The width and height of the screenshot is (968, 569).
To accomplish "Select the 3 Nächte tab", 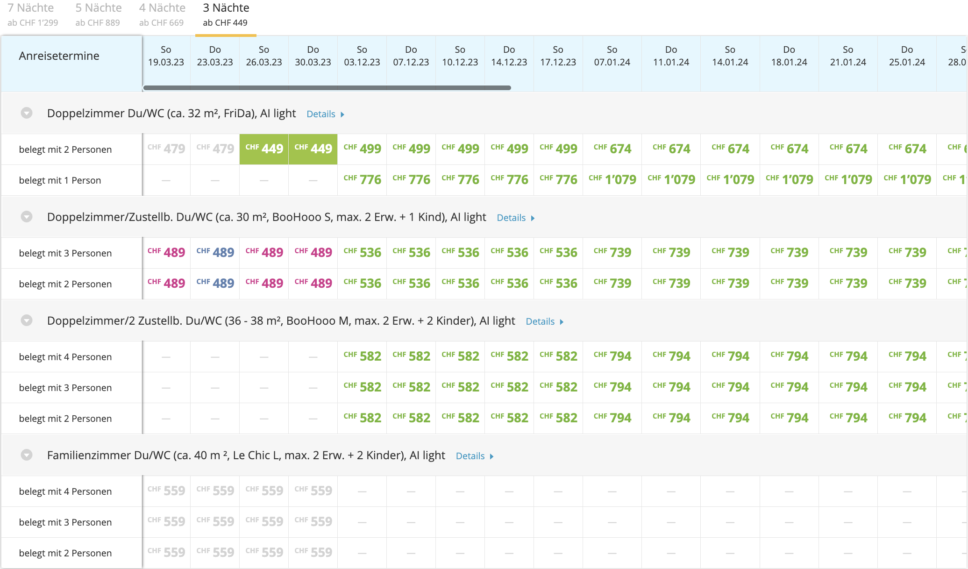I will click(226, 15).
